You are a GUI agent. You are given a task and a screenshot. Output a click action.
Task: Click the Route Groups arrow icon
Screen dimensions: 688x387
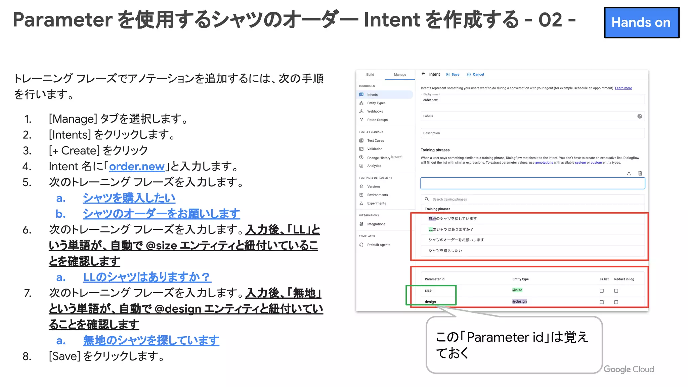coord(361,120)
